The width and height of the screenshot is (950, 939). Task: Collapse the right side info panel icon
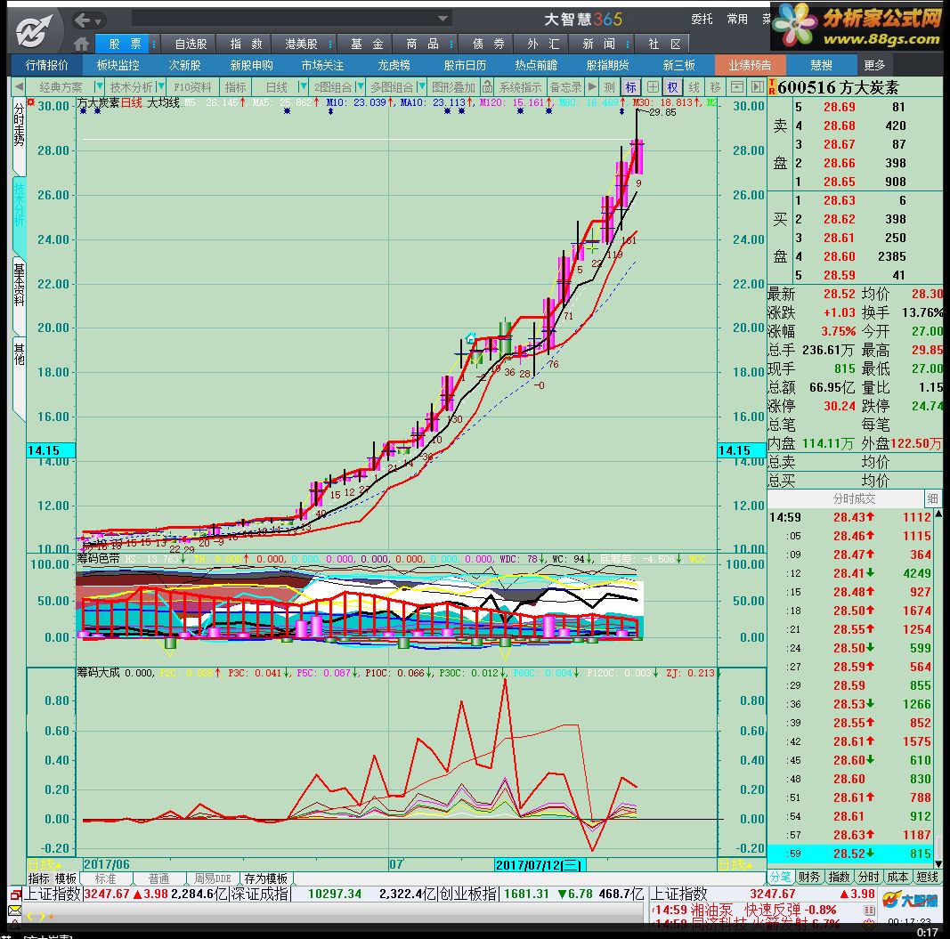pos(758,87)
